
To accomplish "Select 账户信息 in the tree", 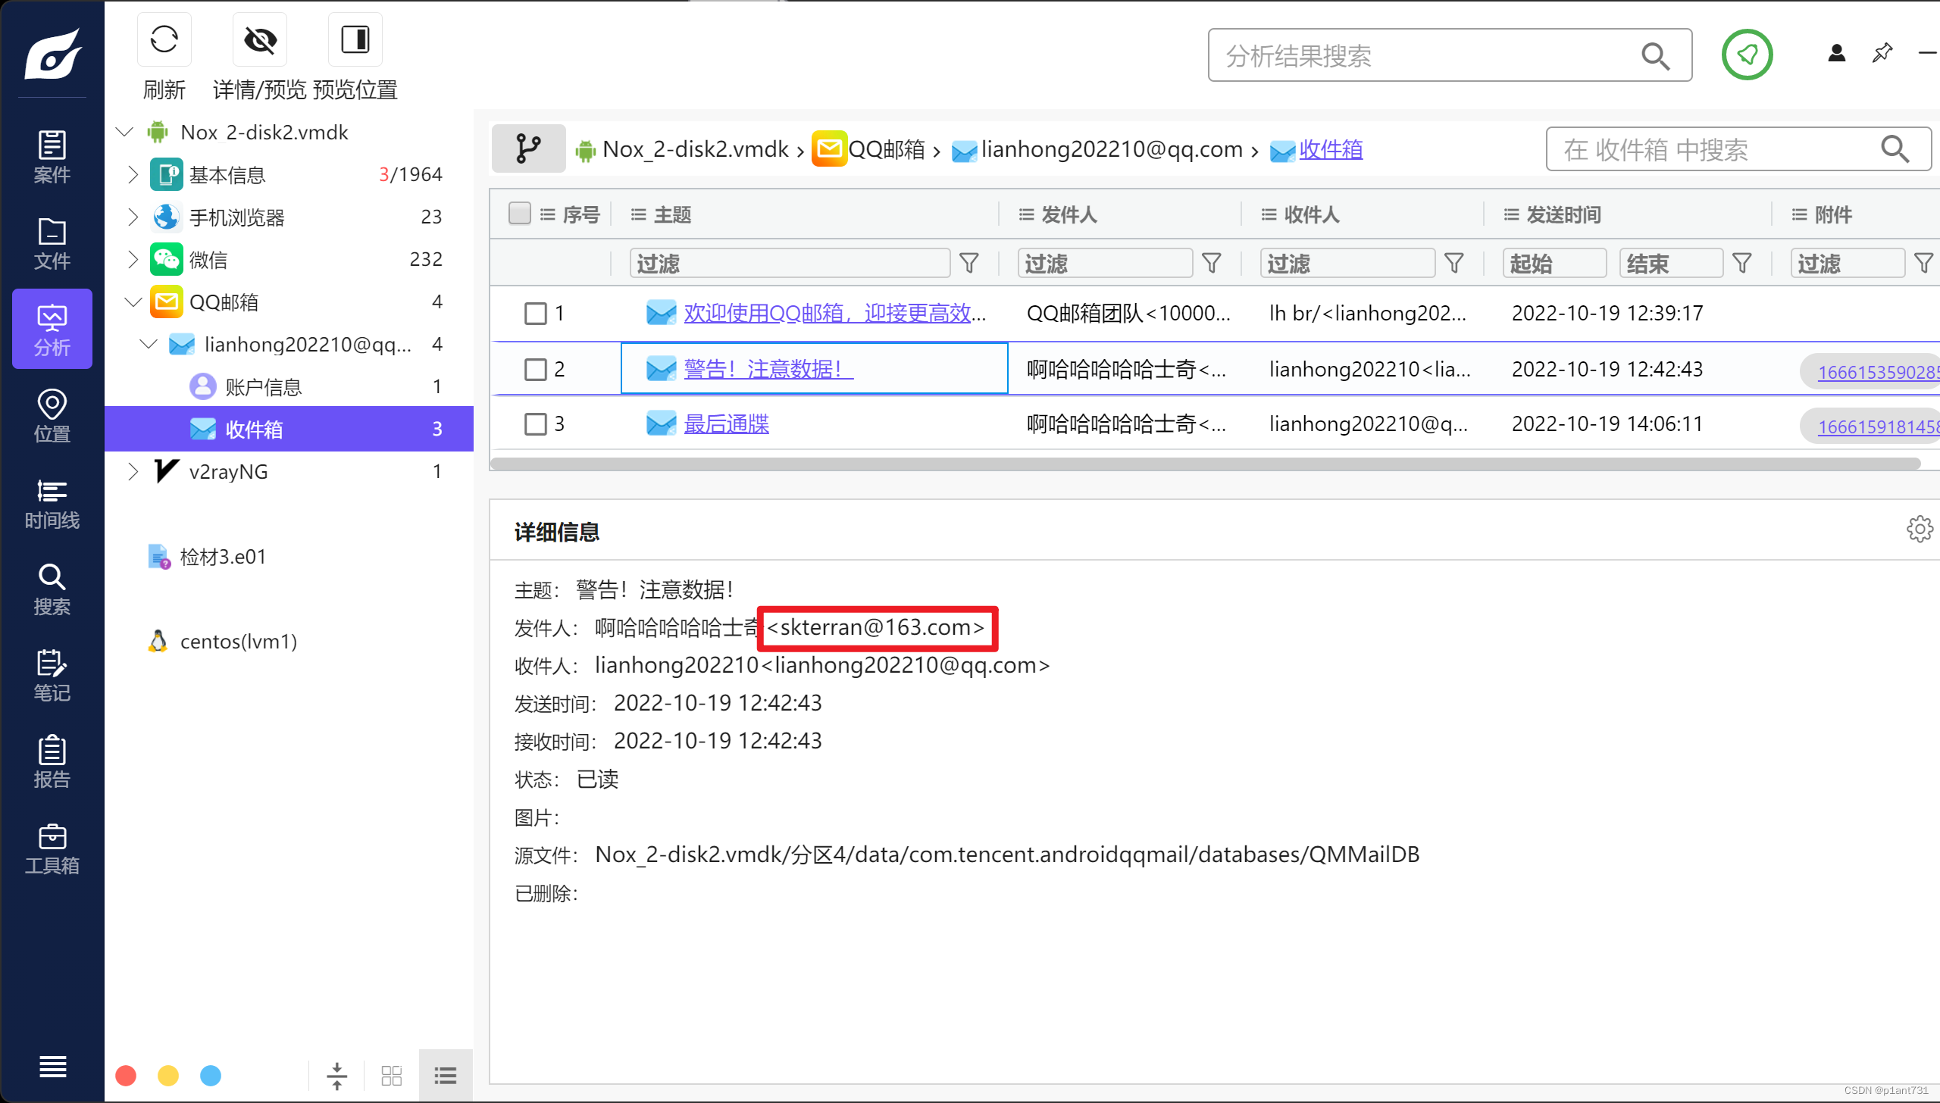I will [x=263, y=387].
